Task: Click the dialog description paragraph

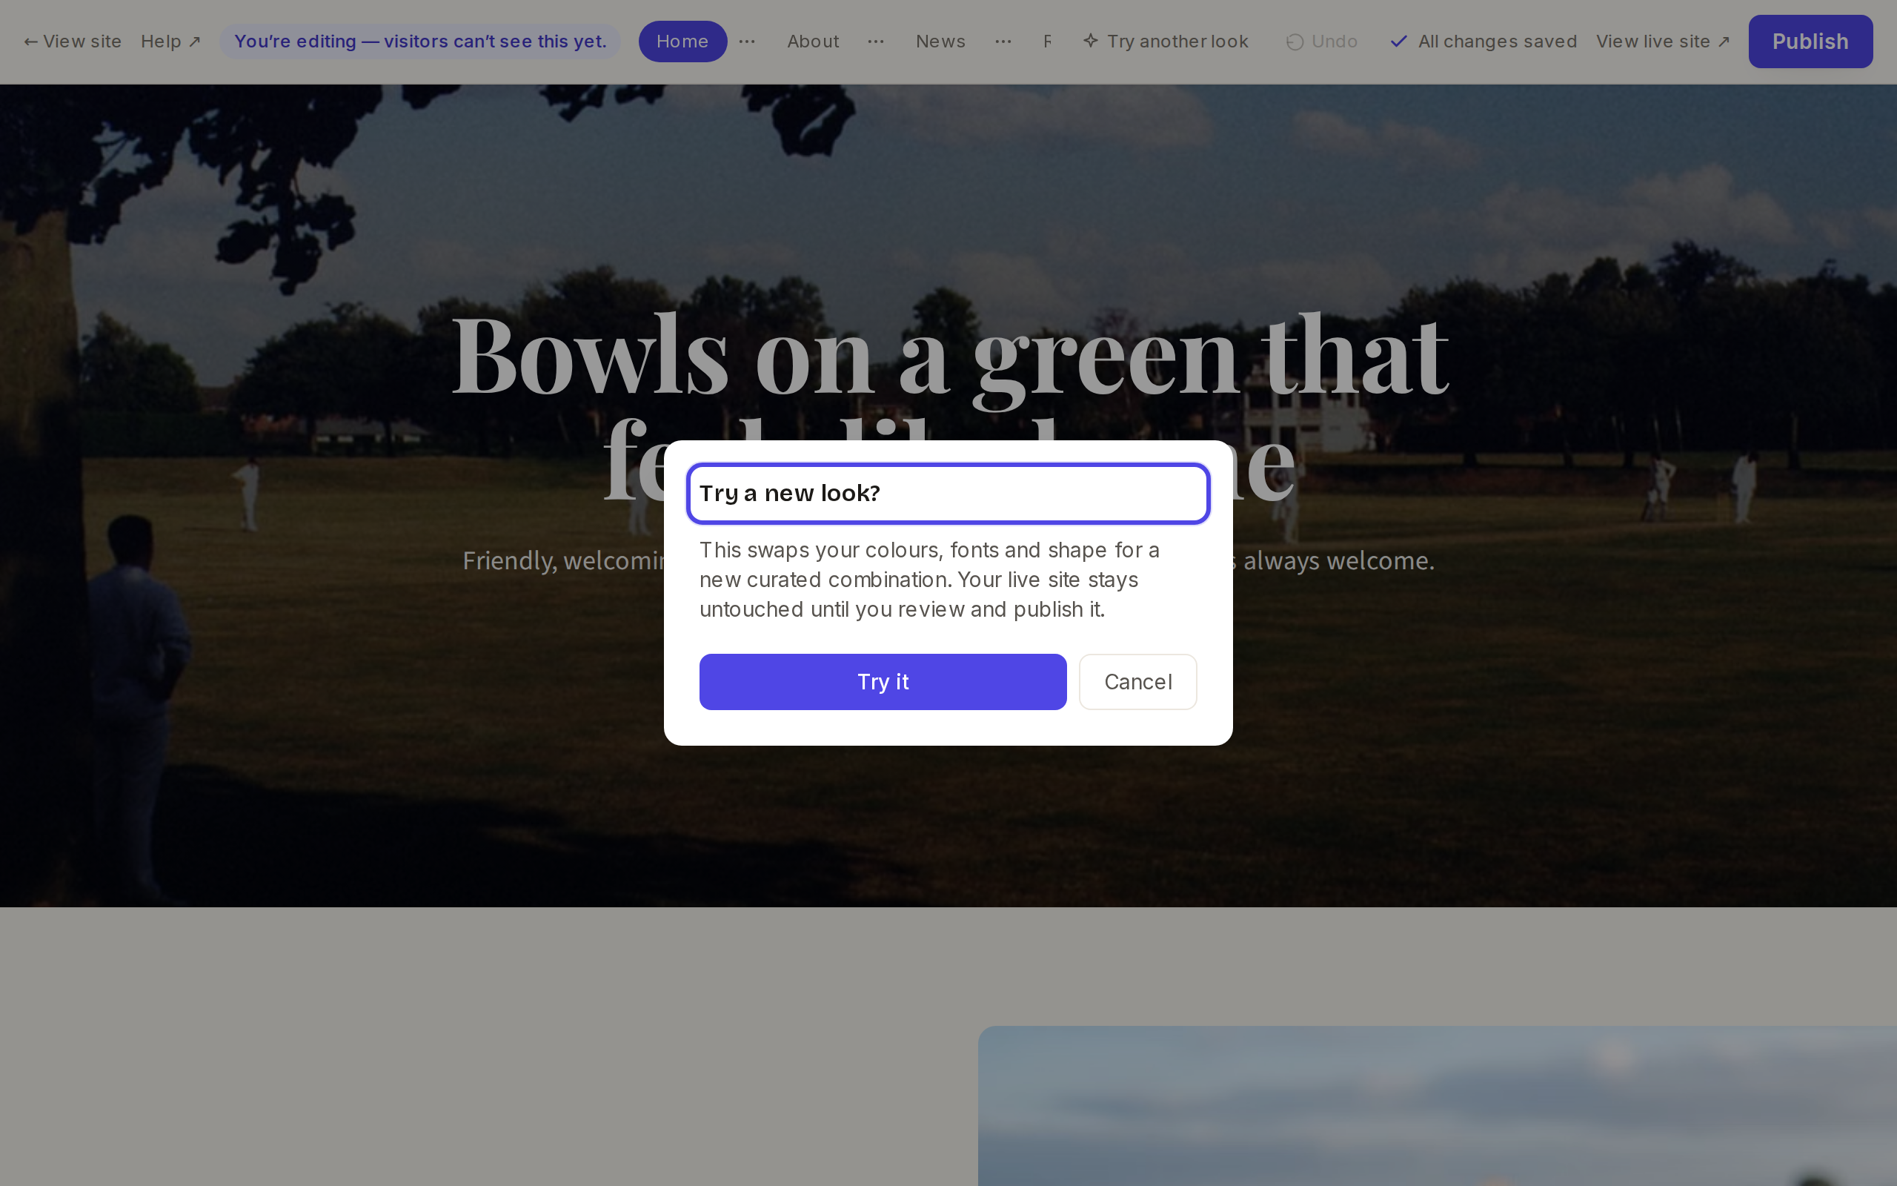Action: 930,580
